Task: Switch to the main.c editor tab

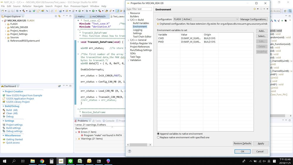Action: 80,16
